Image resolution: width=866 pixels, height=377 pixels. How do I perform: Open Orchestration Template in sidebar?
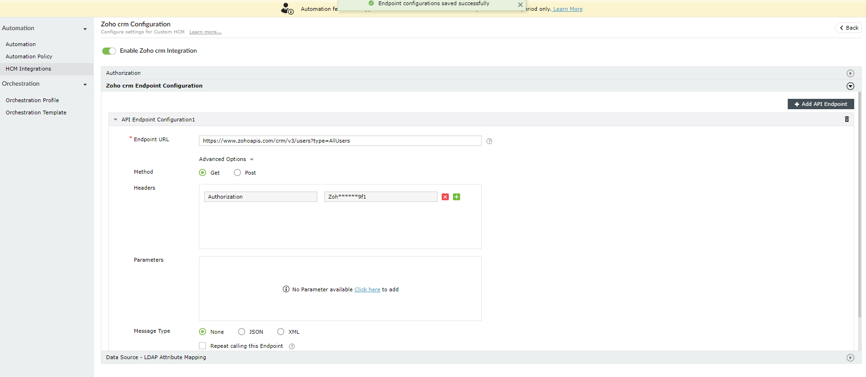point(36,112)
